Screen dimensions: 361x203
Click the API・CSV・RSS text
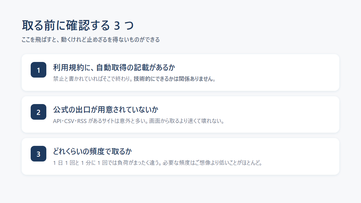(70, 121)
